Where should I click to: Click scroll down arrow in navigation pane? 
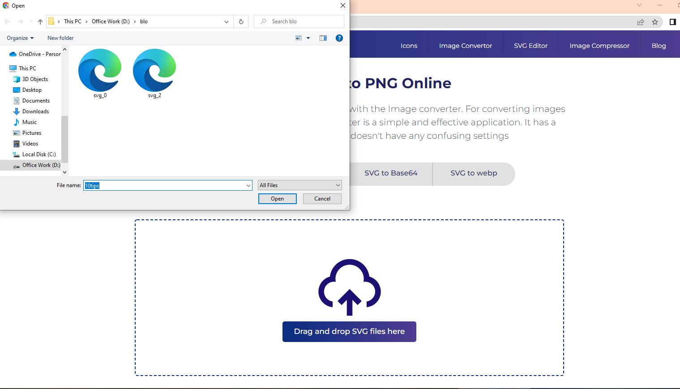coord(64,172)
